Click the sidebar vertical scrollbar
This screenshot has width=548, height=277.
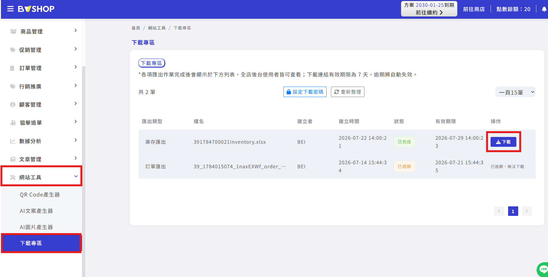(x=84, y=171)
